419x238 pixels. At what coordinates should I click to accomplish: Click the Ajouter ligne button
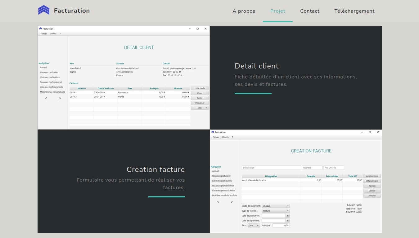click(x=372, y=176)
